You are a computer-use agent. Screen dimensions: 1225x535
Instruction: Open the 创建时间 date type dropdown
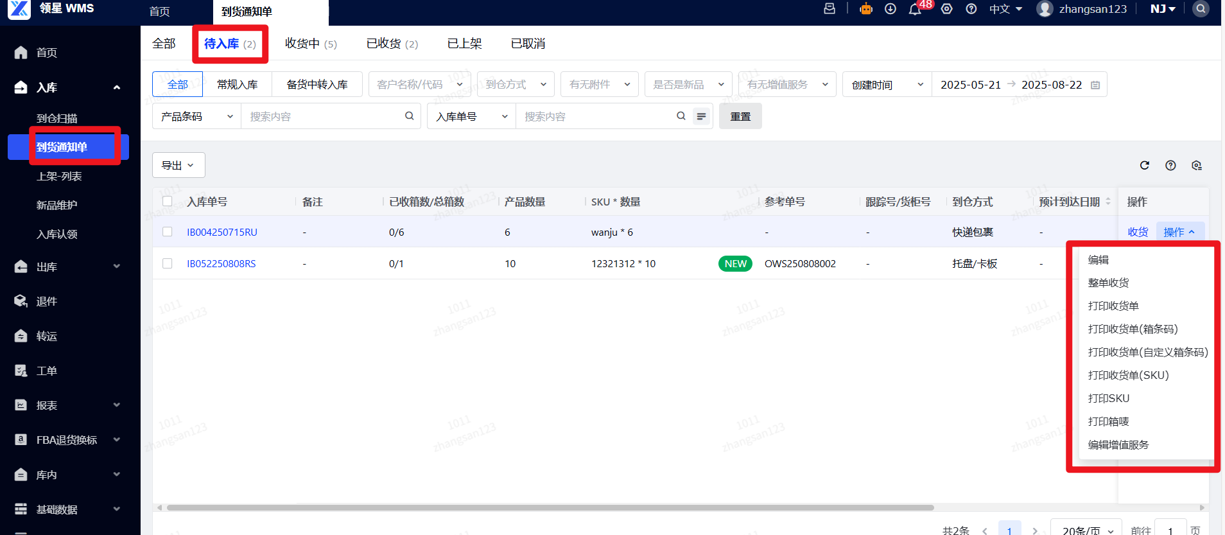pos(887,84)
